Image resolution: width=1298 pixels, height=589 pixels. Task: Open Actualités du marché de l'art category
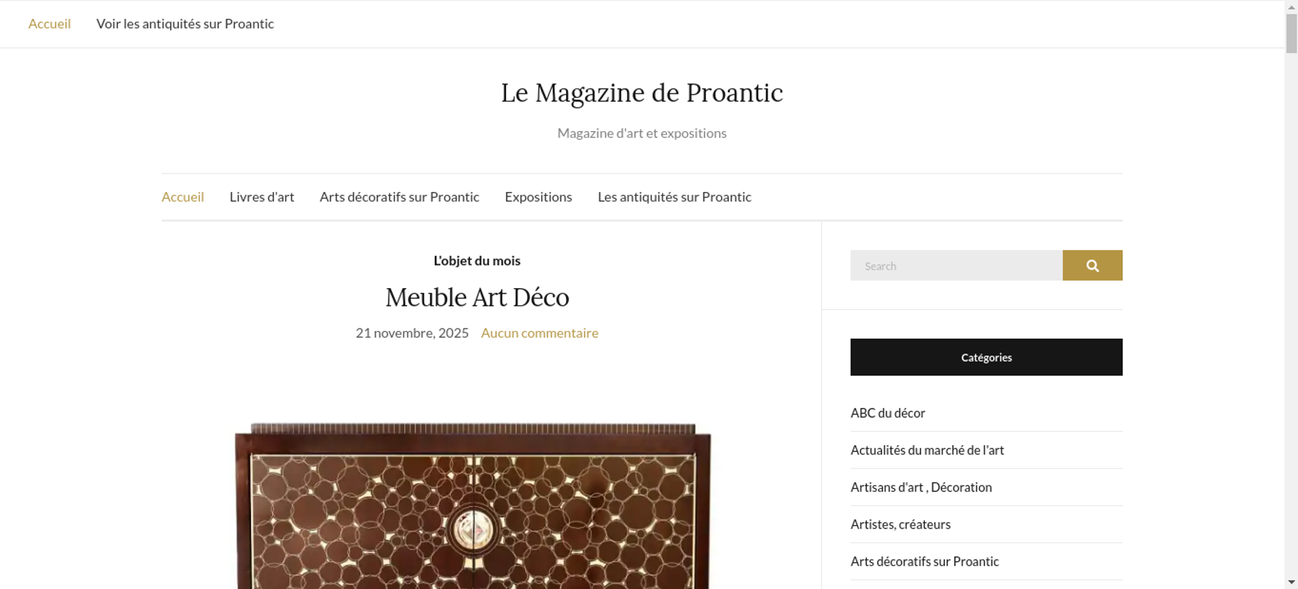(927, 450)
